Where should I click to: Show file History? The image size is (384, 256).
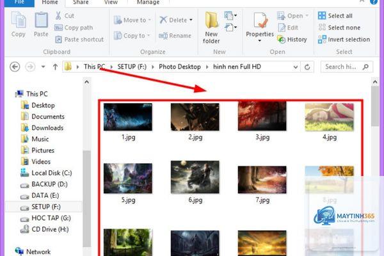[292, 39]
